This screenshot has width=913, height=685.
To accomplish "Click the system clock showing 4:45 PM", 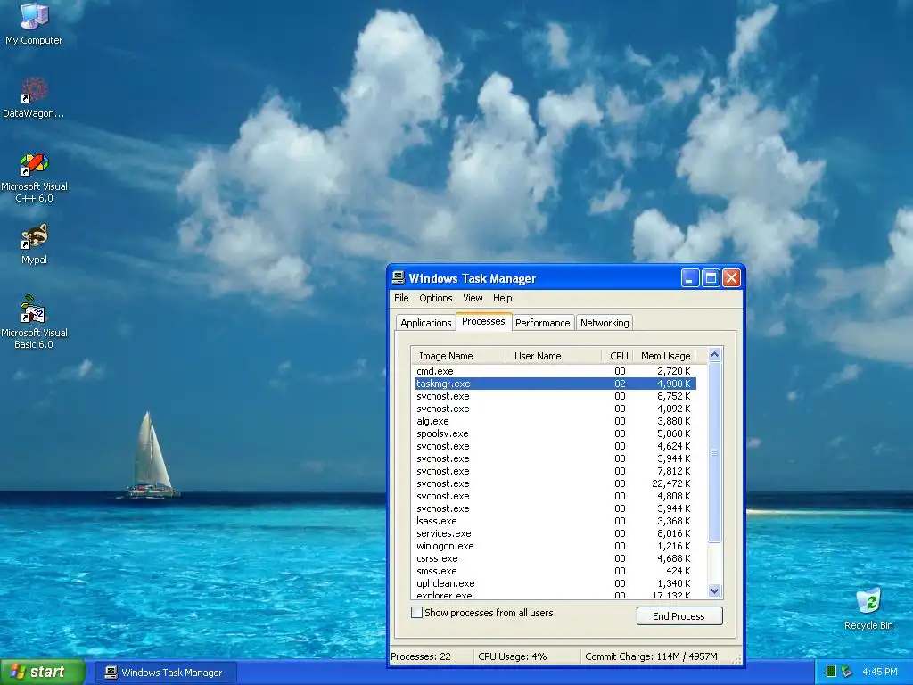I will point(879,672).
